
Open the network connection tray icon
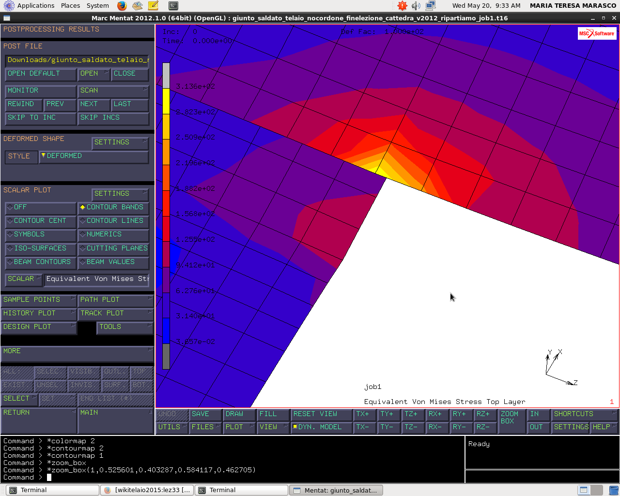pos(431,6)
